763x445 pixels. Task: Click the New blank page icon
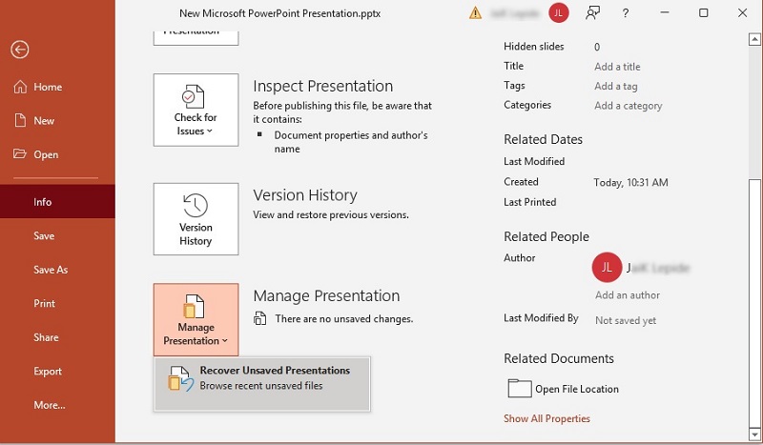(x=20, y=120)
